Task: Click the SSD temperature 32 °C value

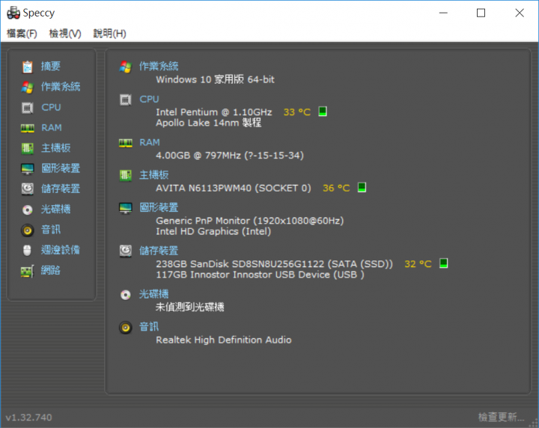Action: tap(418, 264)
